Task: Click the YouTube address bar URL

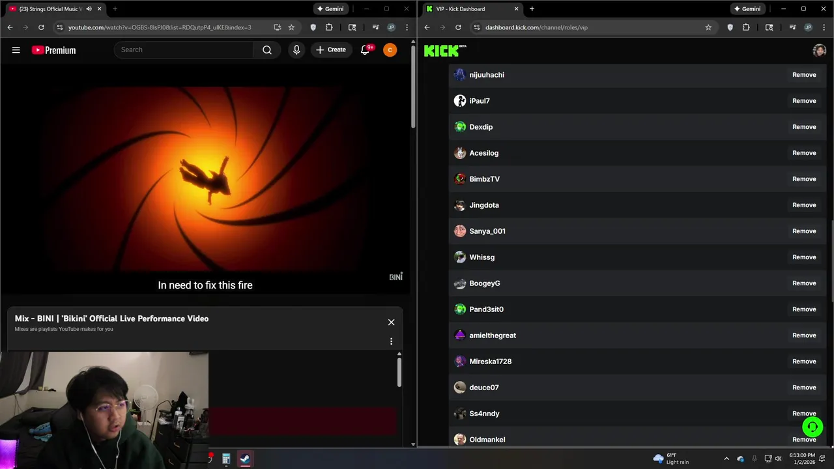Action: pyautogui.click(x=160, y=27)
